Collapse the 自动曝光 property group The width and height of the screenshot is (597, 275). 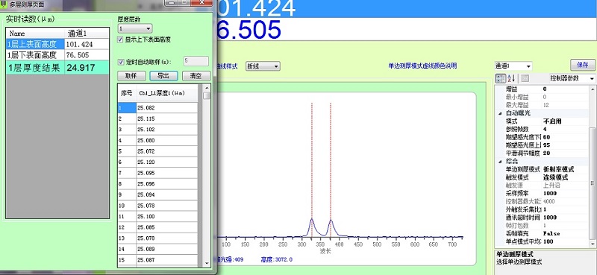click(500, 113)
